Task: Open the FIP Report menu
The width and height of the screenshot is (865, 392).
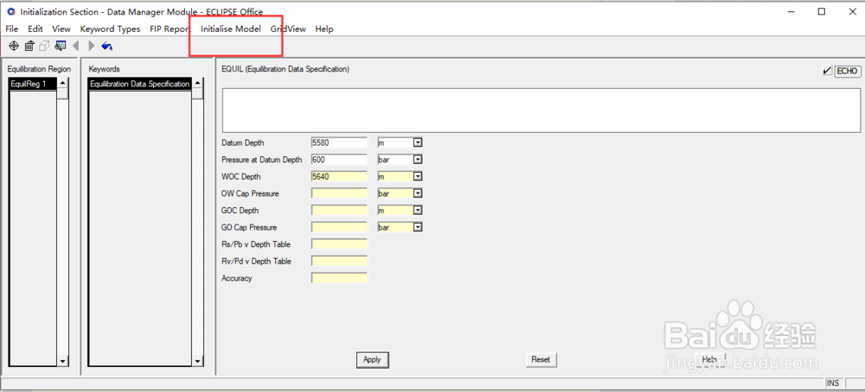Action: pyautogui.click(x=170, y=28)
